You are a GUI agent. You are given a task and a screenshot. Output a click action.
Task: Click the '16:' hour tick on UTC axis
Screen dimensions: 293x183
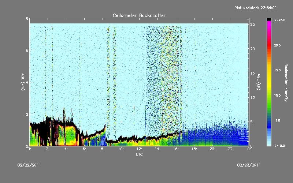[x=176, y=149]
